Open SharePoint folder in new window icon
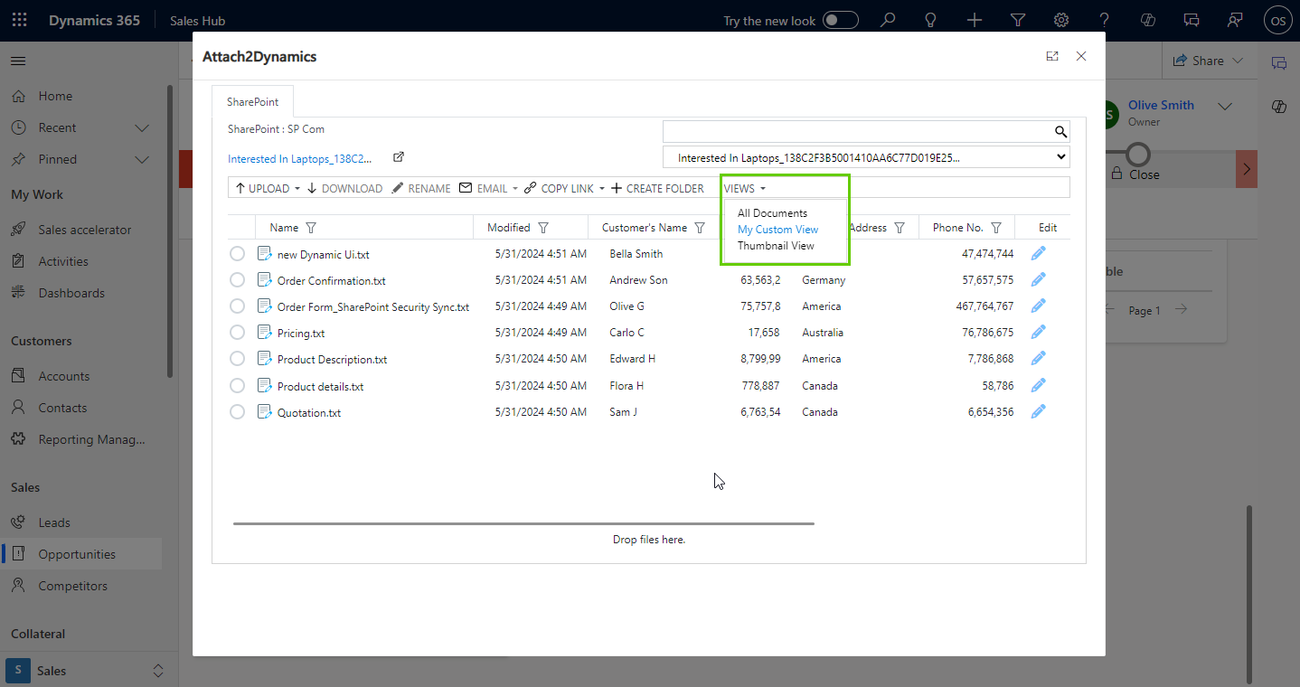 click(399, 157)
